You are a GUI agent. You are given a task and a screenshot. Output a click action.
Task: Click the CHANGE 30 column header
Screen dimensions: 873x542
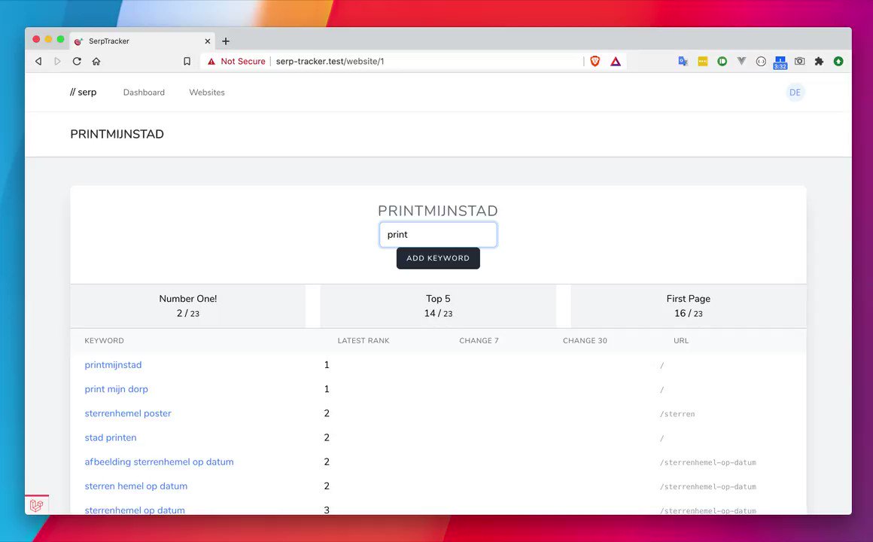(585, 340)
